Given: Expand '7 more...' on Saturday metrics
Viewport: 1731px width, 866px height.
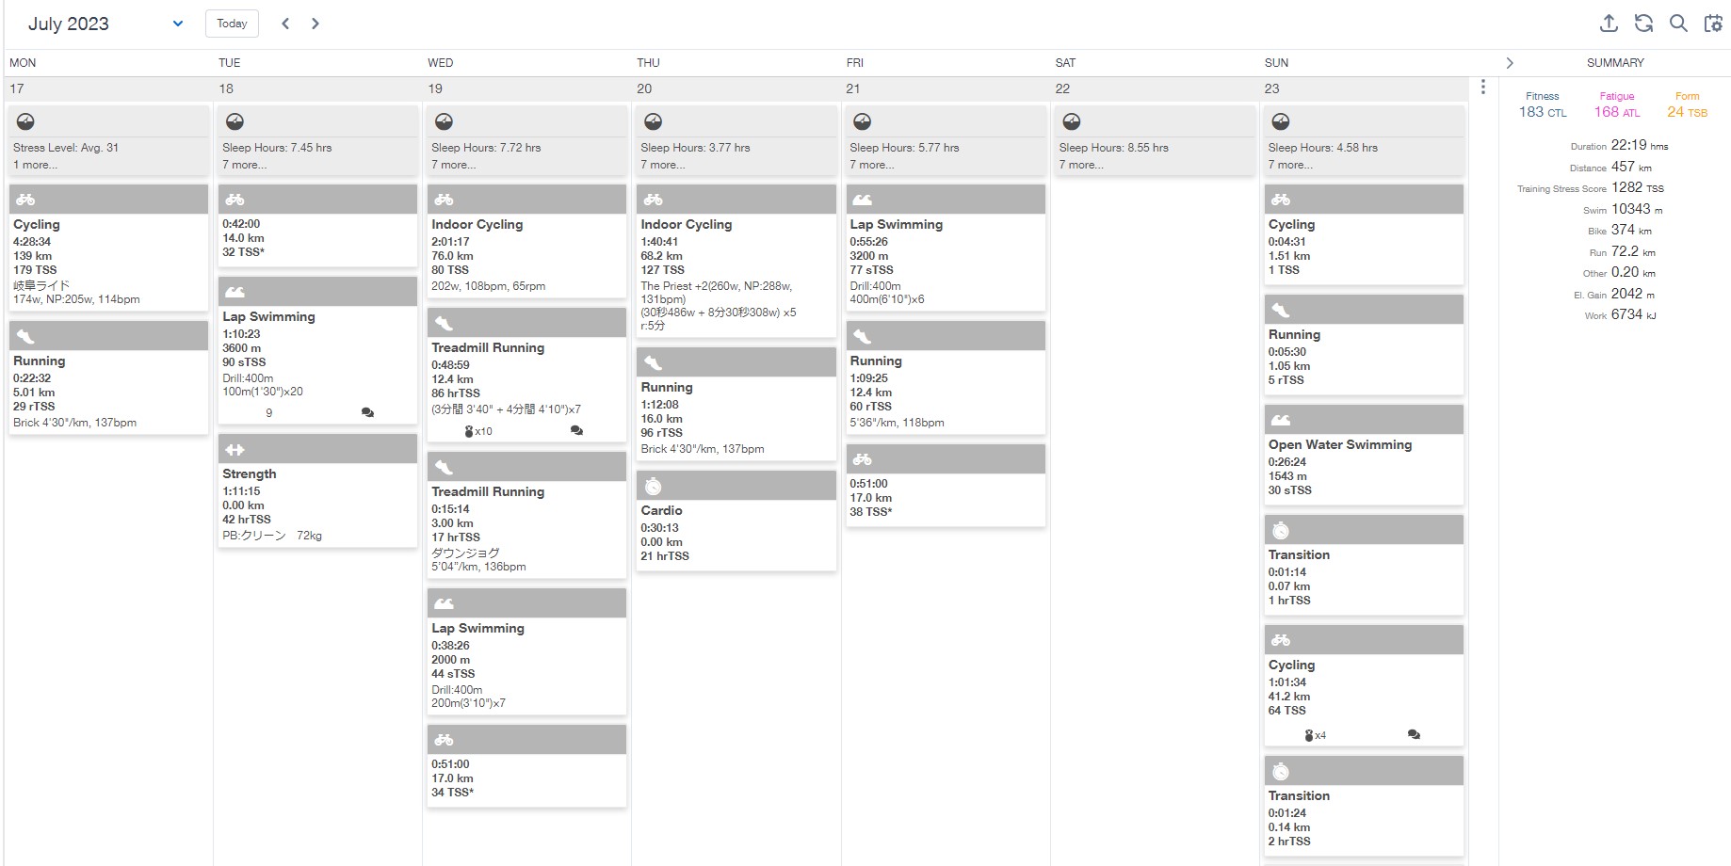Looking at the screenshot, I should pos(1081,165).
